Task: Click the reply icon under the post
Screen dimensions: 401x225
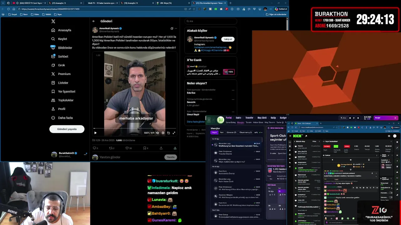Action: click(94, 148)
